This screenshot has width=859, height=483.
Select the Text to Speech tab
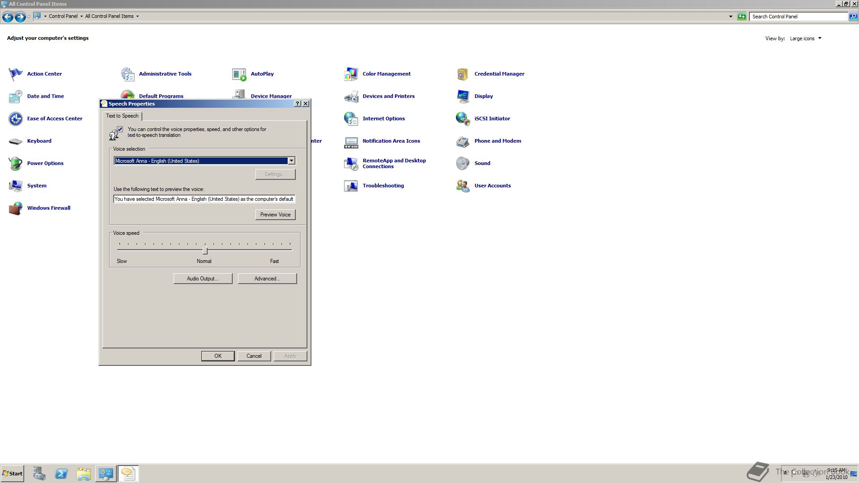click(x=122, y=116)
